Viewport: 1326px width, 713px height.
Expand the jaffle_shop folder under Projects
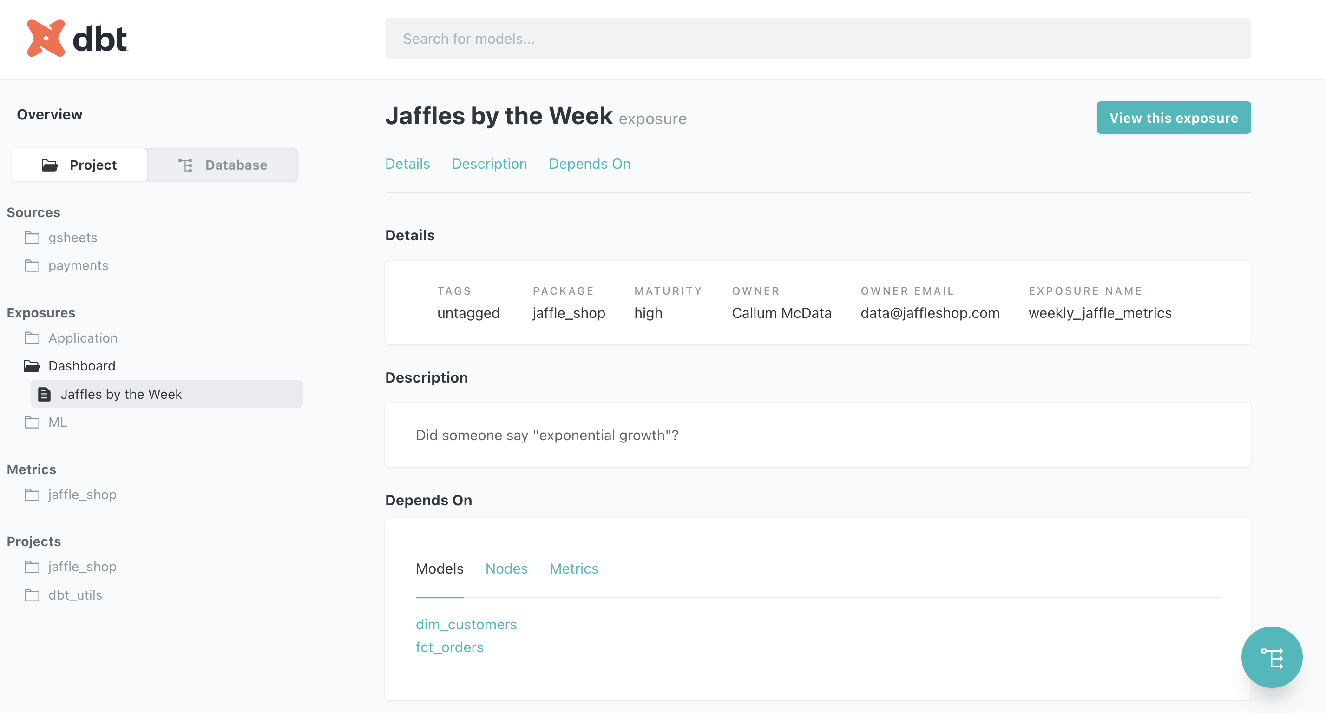pos(82,567)
